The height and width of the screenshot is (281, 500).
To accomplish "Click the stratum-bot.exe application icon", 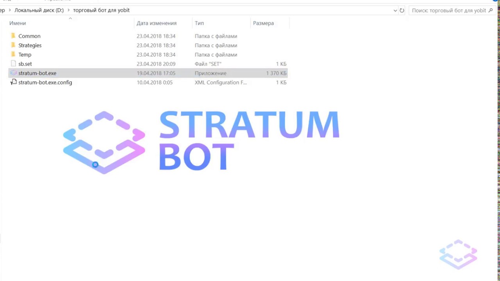I will (13, 73).
